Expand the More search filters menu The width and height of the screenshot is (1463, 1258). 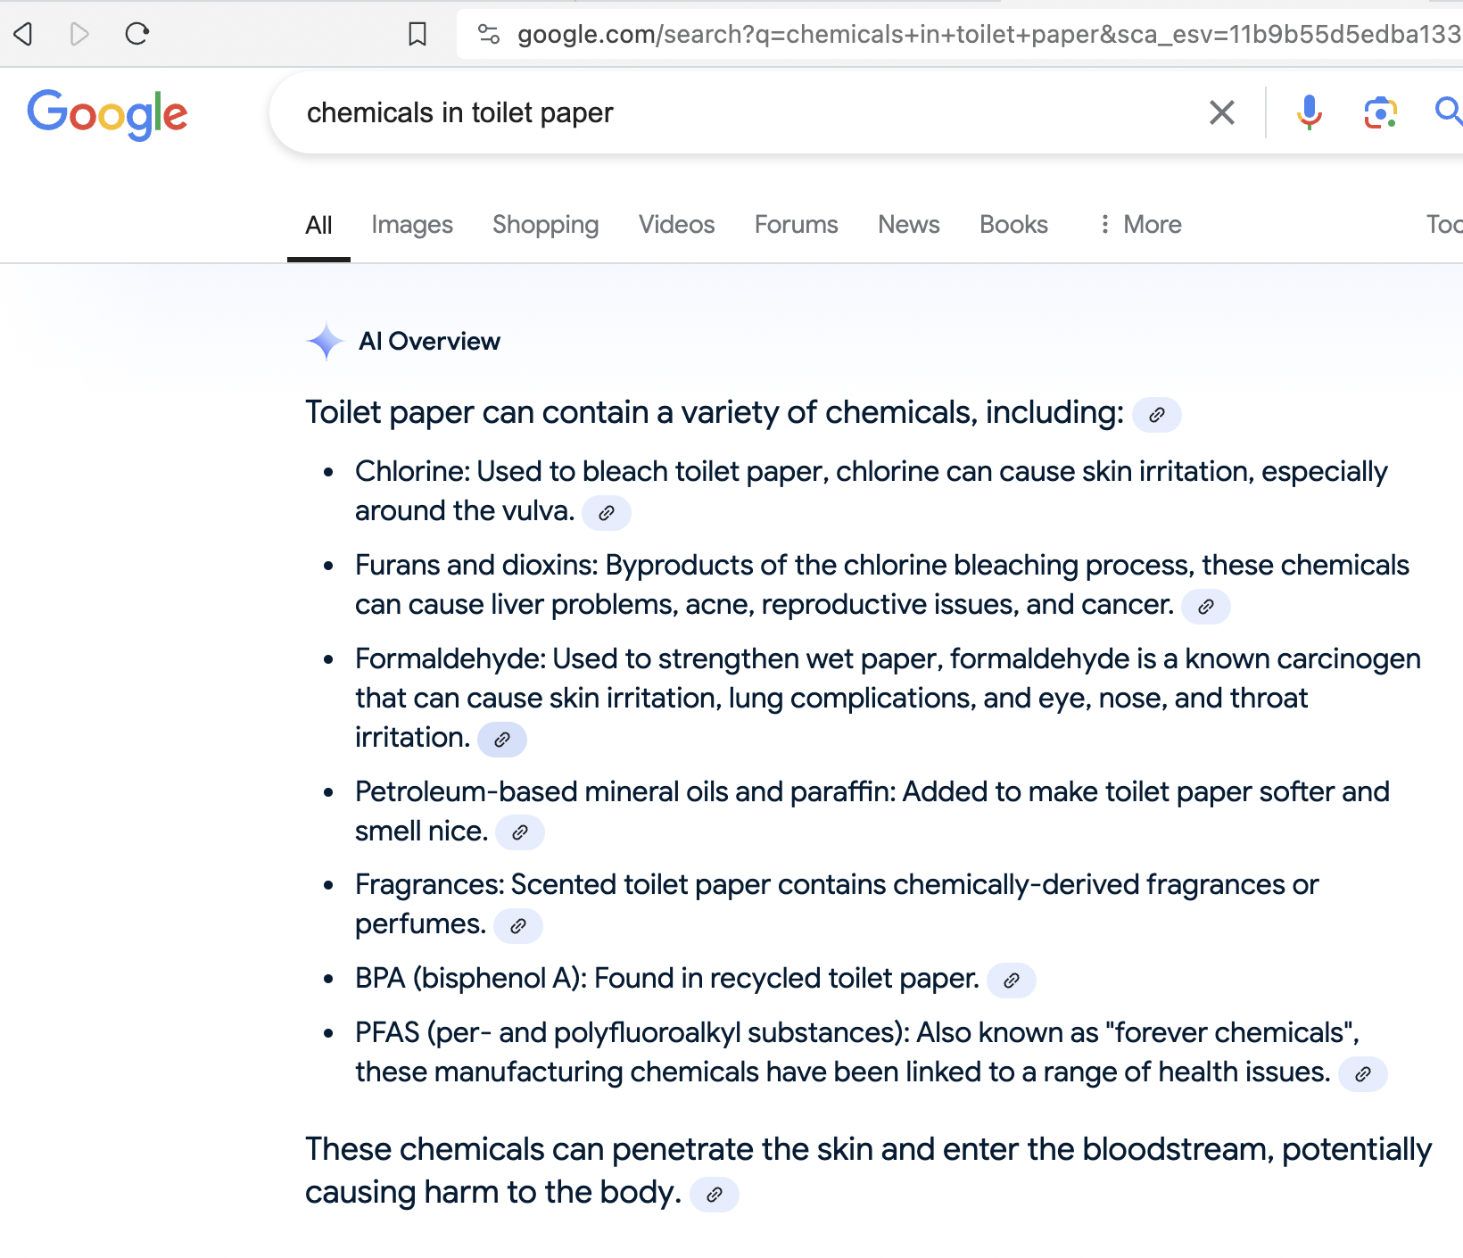tap(1140, 225)
